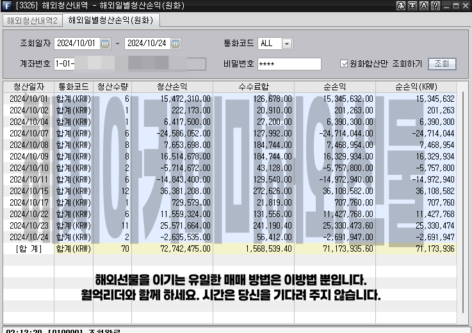Select the 2024/10/08 date cell
This screenshot has height=333, width=472.
29,145
